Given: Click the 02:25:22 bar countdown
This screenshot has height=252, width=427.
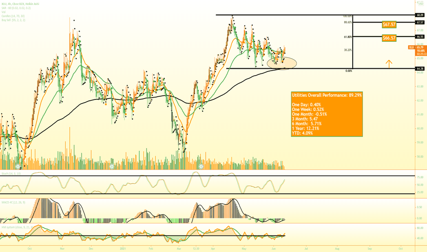Looking at the screenshot, I should pyautogui.click(x=422, y=54).
